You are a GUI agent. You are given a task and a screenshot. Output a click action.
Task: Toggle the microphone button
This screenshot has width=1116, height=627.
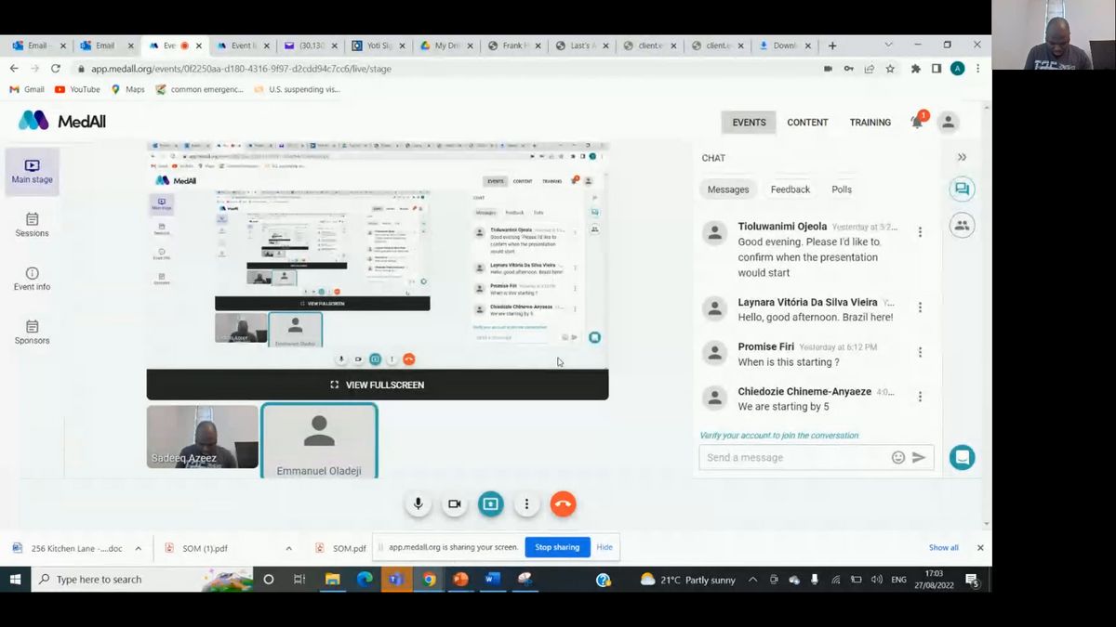click(x=418, y=503)
